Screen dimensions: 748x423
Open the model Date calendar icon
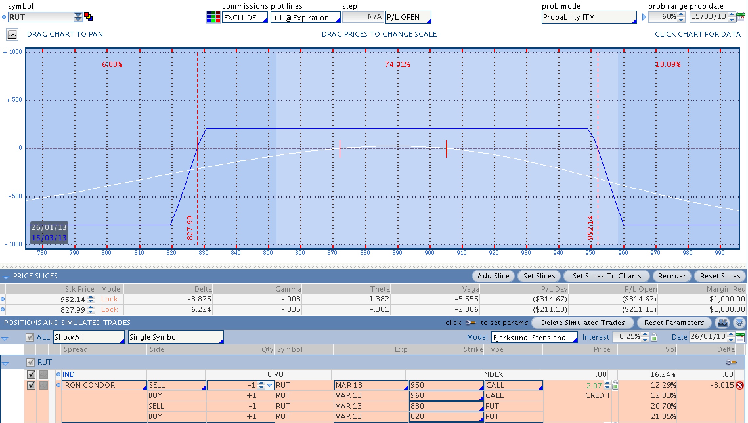(740, 337)
